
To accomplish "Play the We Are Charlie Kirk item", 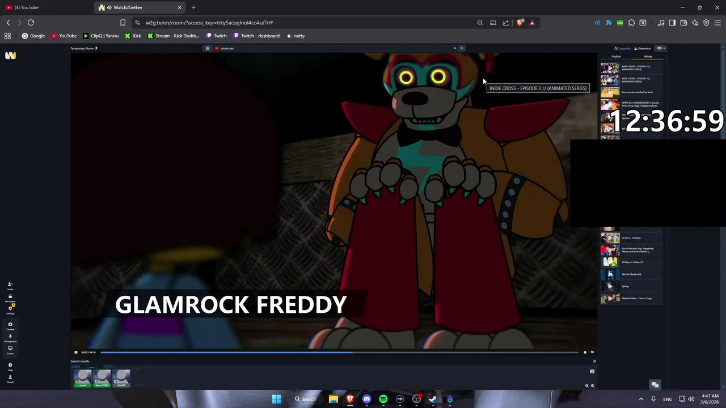I will tap(631, 274).
